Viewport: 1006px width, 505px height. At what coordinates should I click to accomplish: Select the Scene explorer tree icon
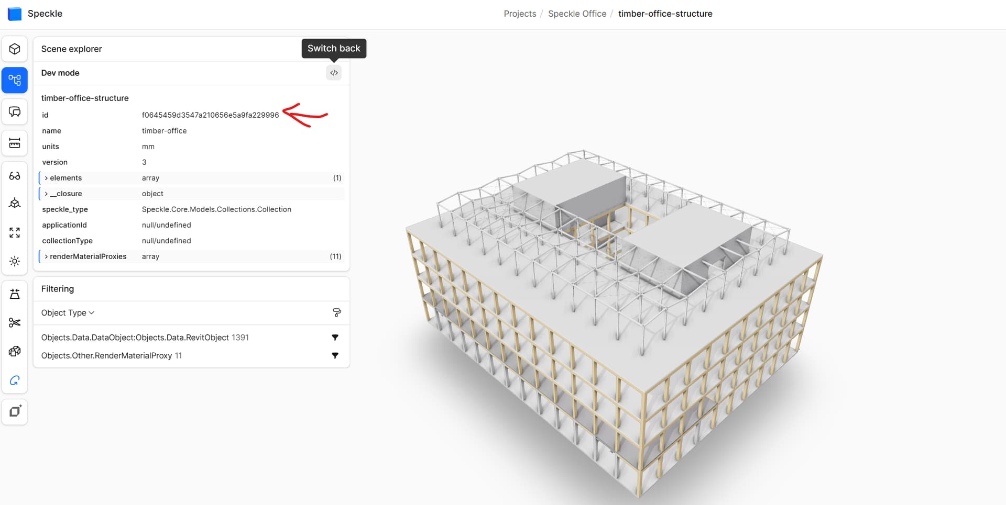[15, 80]
